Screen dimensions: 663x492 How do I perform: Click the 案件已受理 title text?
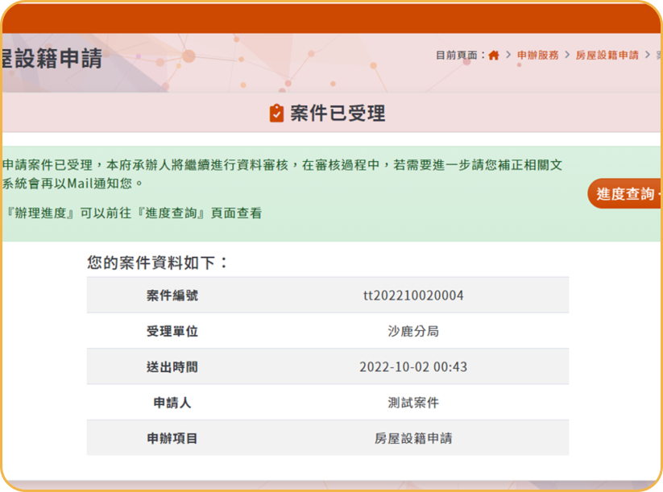point(338,114)
